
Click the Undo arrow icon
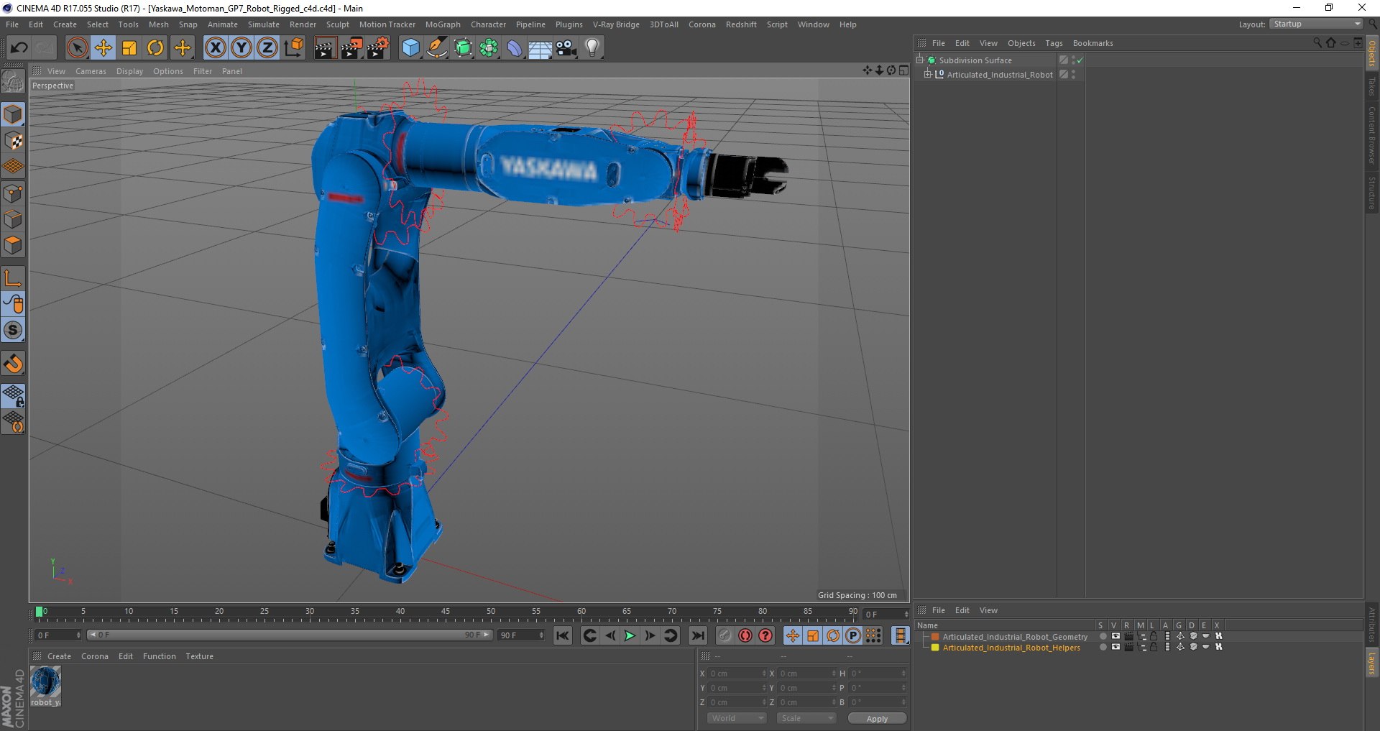coord(19,48)
